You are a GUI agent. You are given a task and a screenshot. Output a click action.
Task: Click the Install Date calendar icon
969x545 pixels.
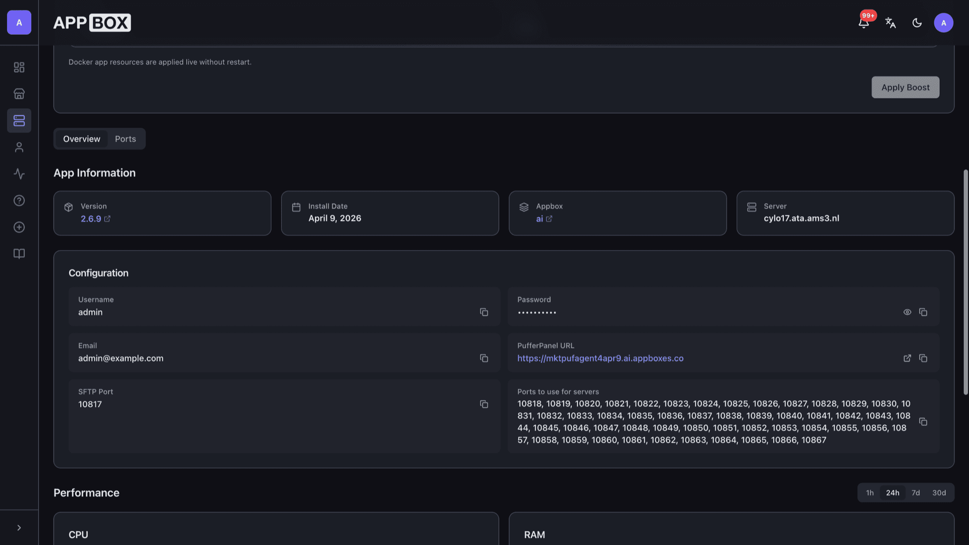296,207
